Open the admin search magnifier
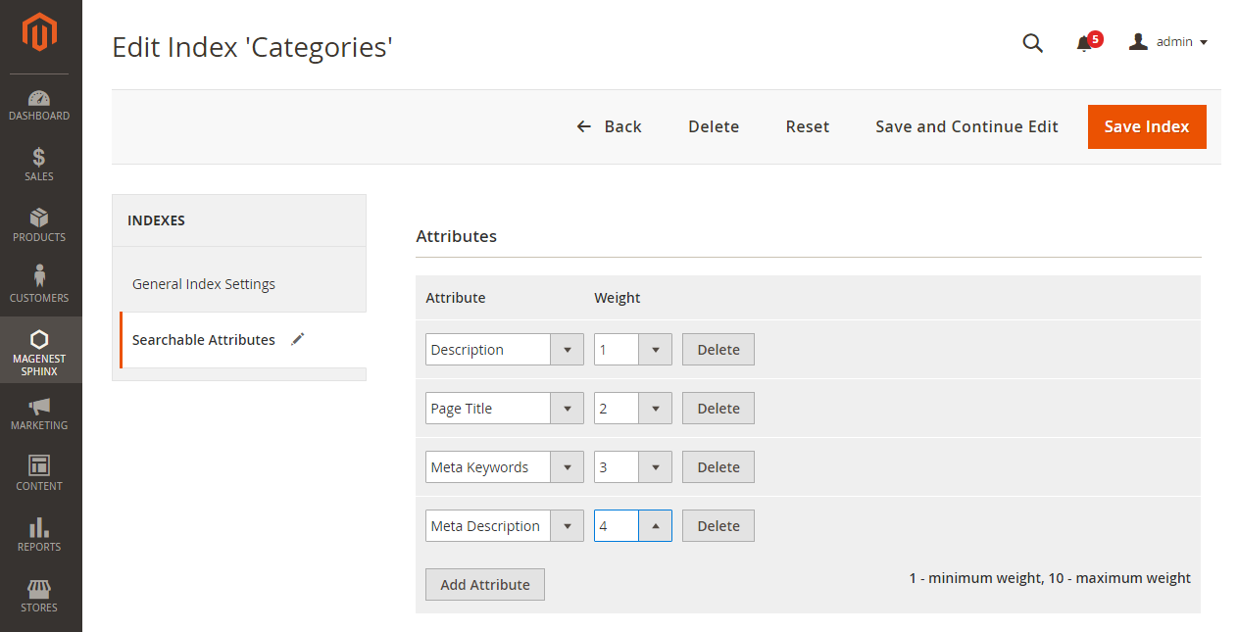Viewport: 1238px width, 632px height. (1032, 43)
